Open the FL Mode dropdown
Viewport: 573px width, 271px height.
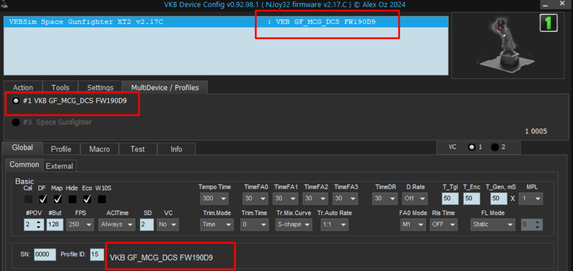(x=492, y=224)
